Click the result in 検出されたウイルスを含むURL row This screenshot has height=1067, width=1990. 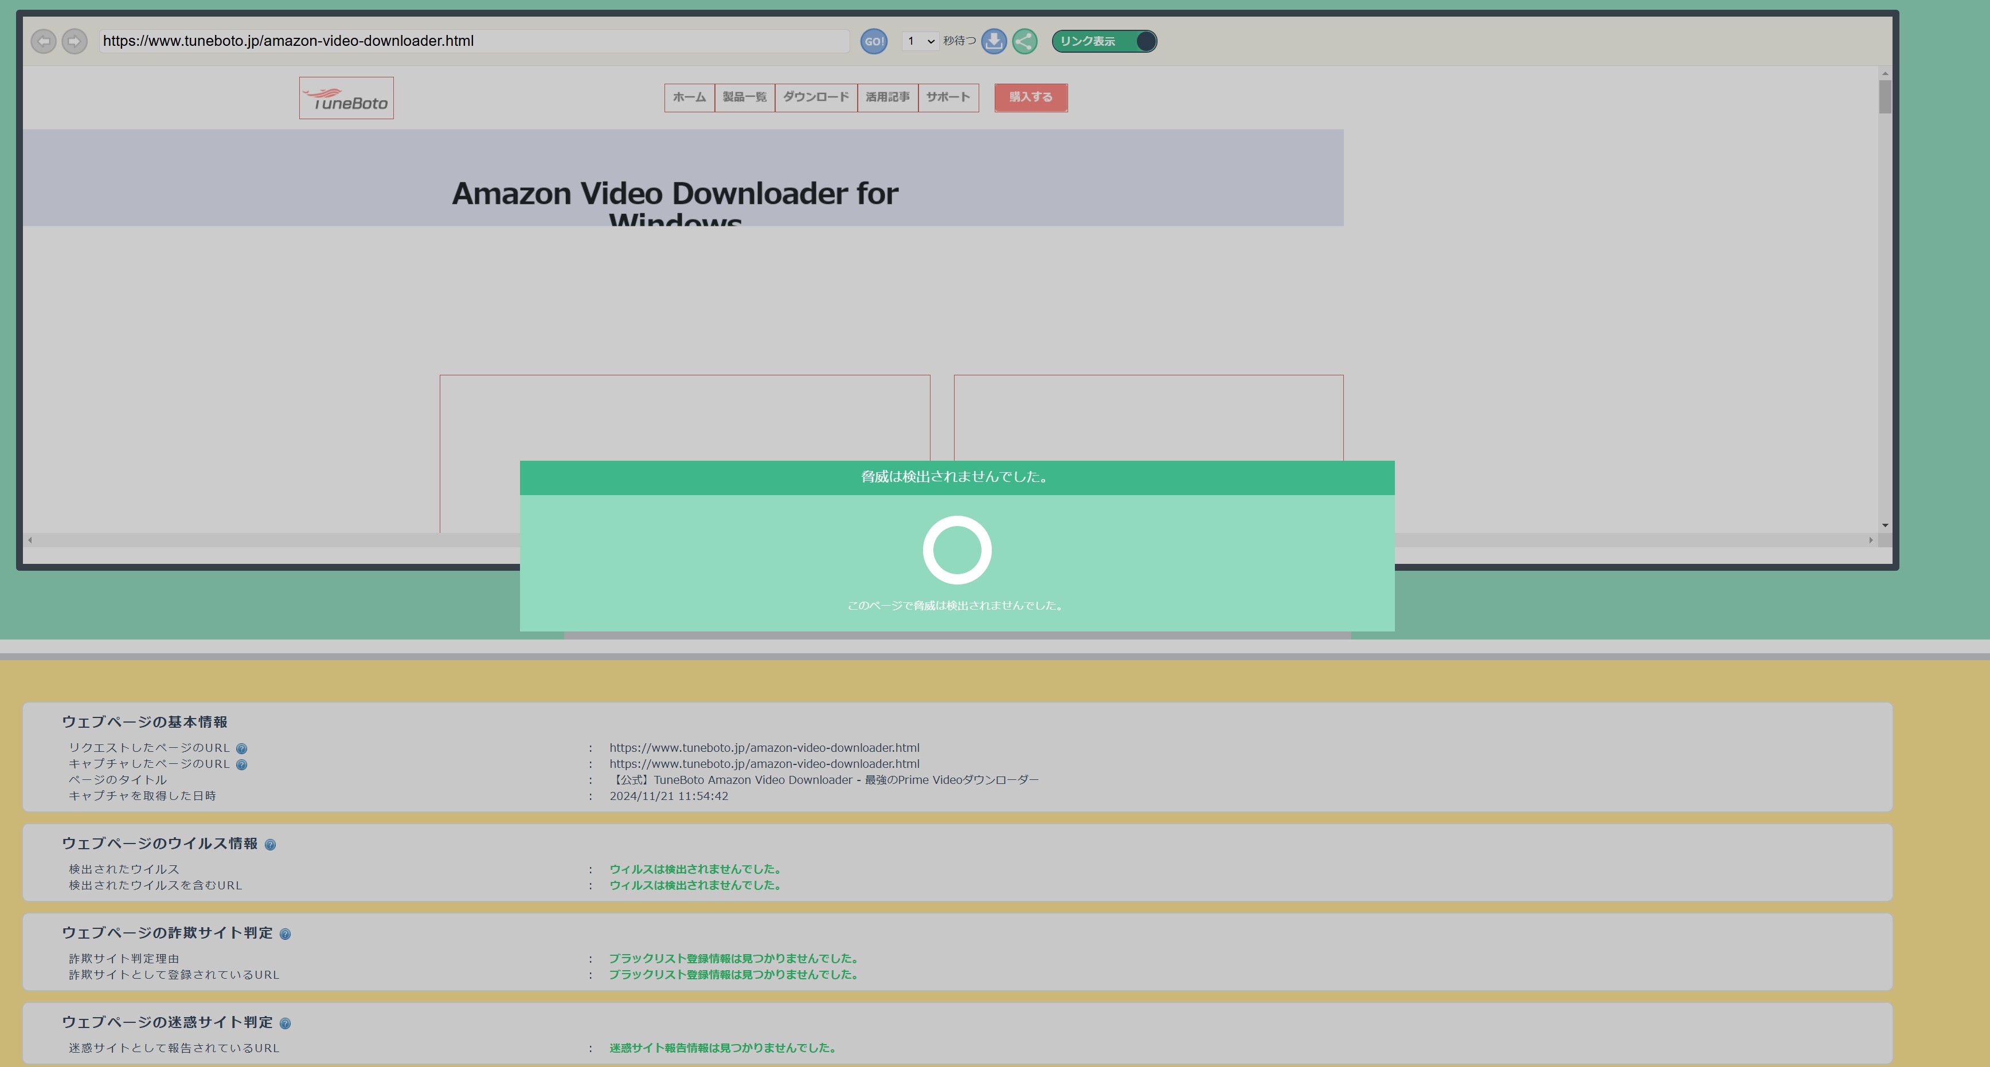click(697, 885)
